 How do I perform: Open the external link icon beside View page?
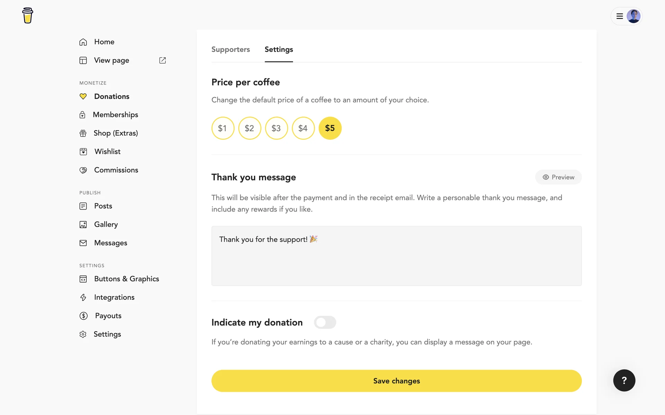click(162, 61)
